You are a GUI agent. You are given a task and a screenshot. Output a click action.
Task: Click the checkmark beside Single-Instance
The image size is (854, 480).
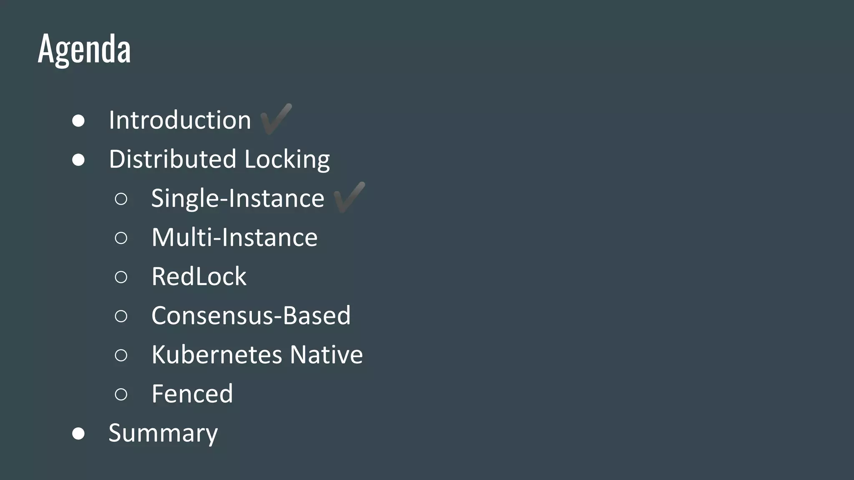point(349,197)
